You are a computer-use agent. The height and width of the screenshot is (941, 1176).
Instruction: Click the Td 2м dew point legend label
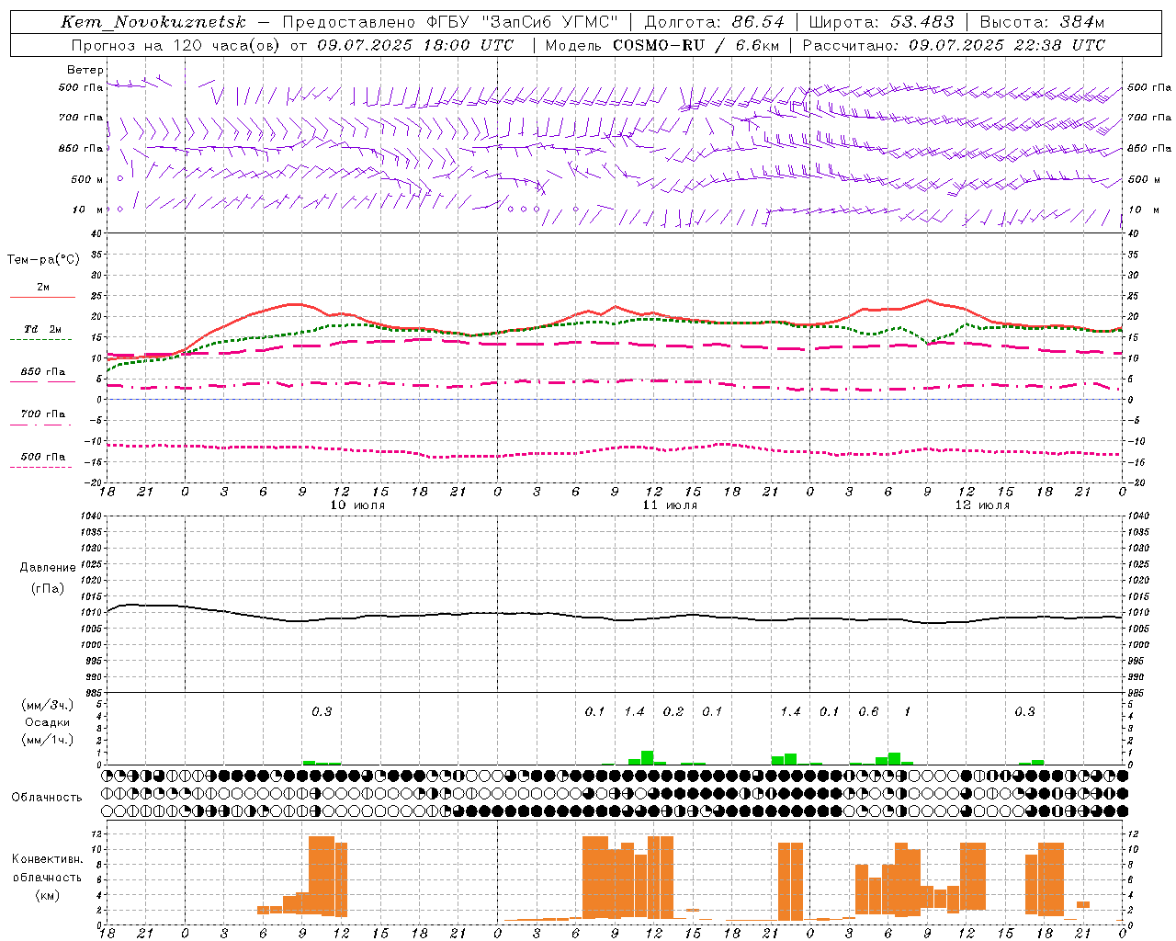pyautogui.click(x=43, y=329)
